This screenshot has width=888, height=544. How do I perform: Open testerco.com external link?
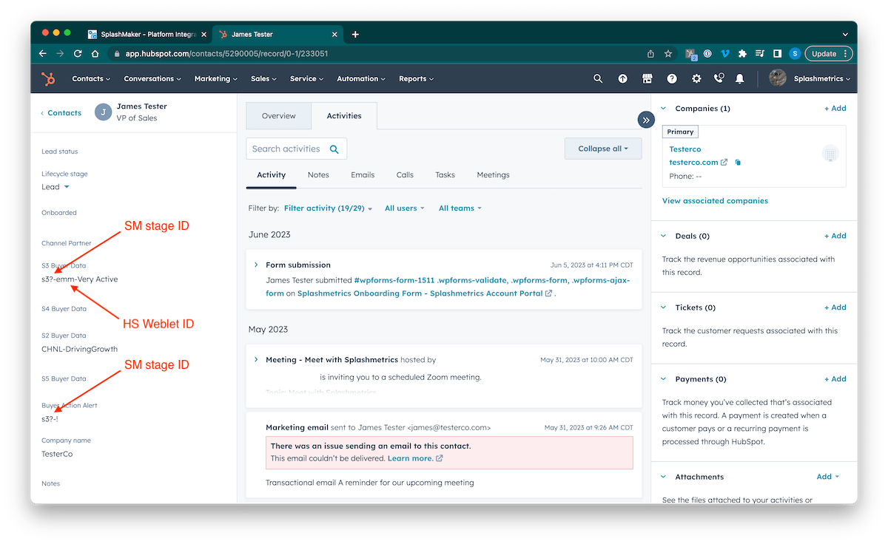(699, 163)
